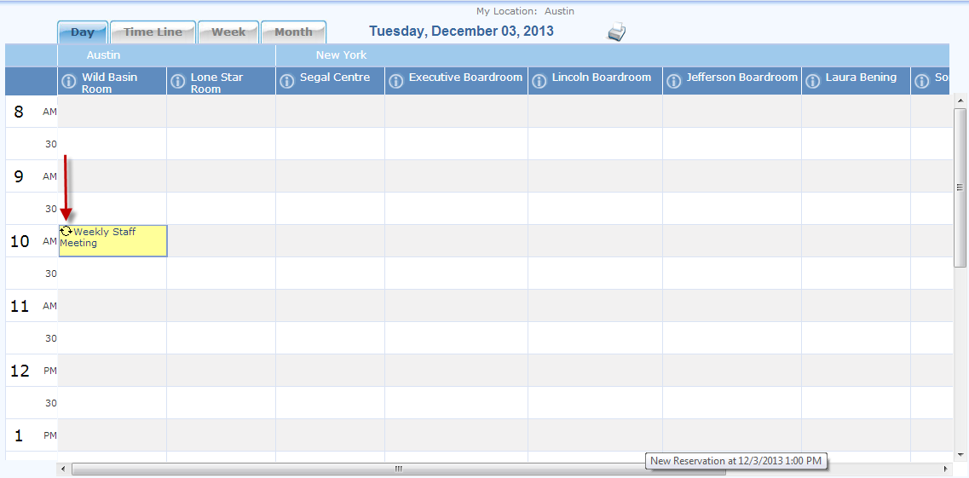Click the recurring meeting icon
The height and width of the screenshot is (478, 969).
(66, 231)
